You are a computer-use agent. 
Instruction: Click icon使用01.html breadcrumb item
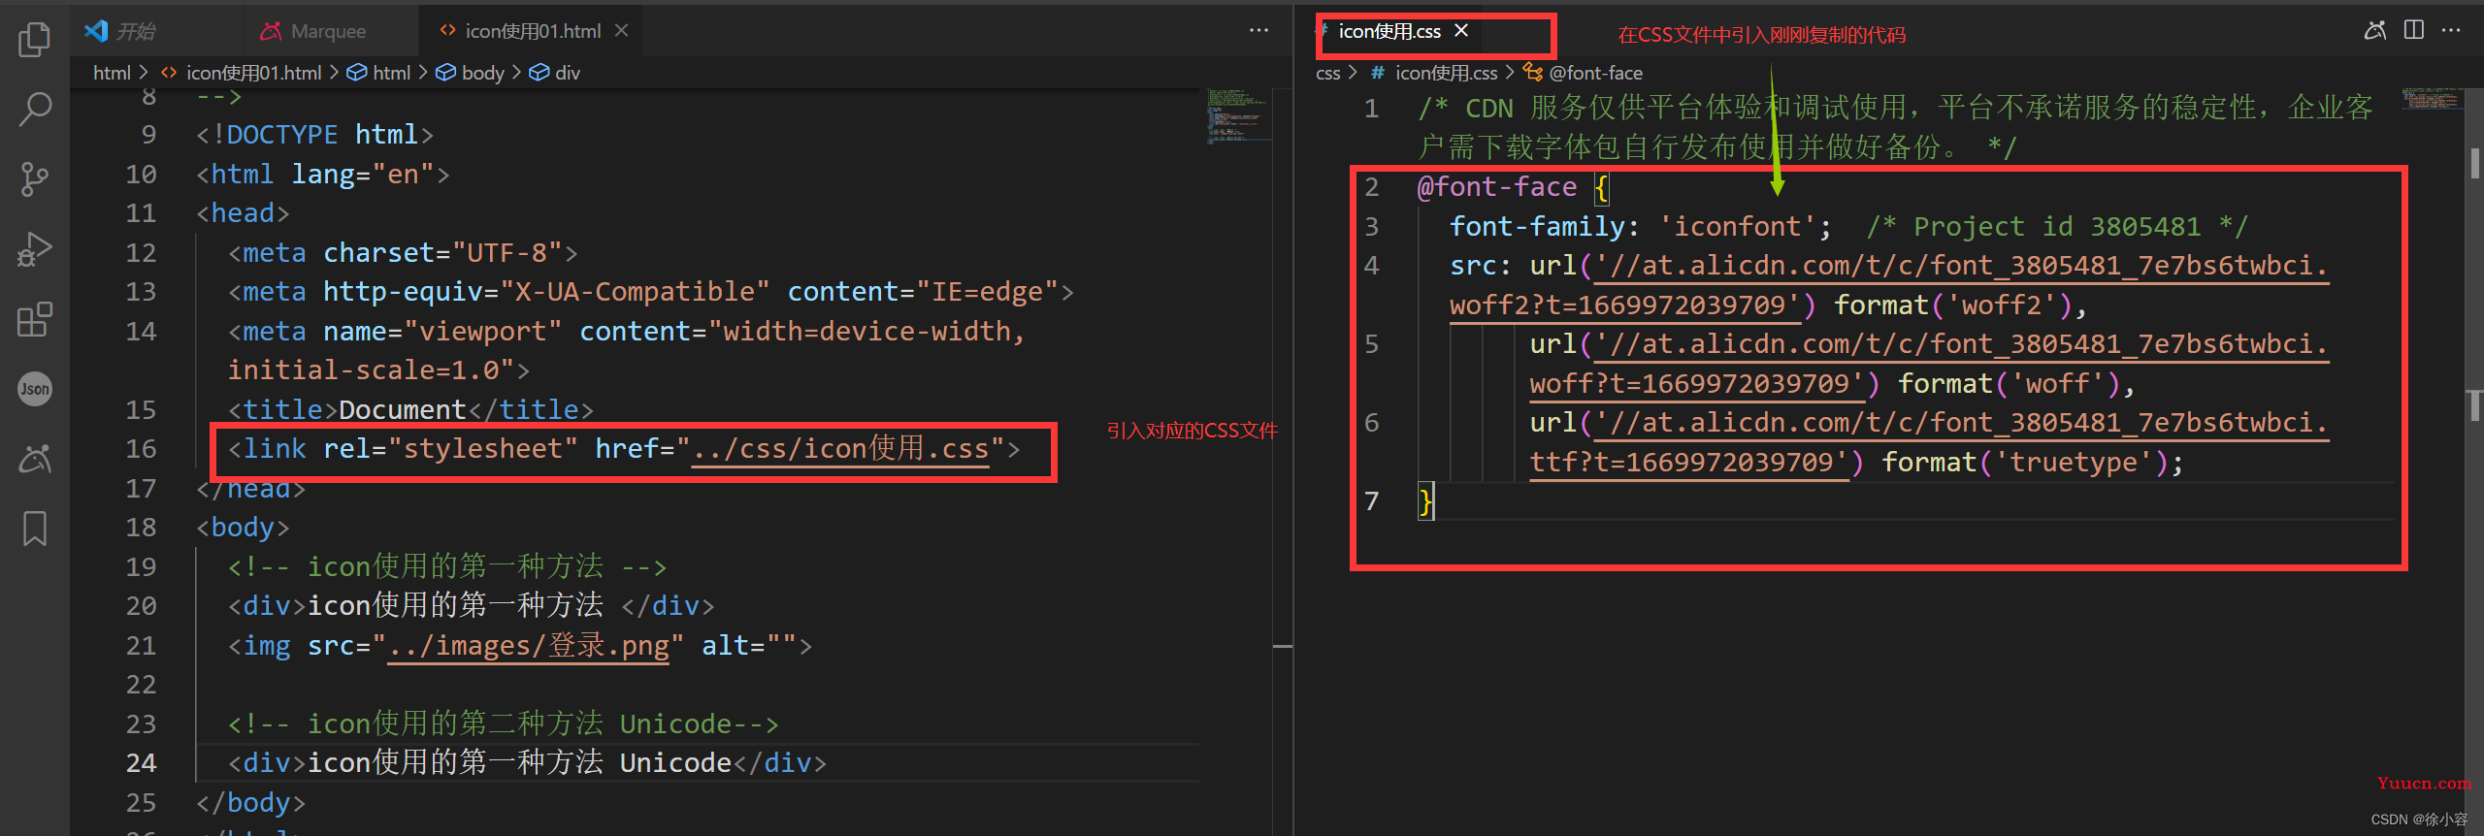coord(243,73)
